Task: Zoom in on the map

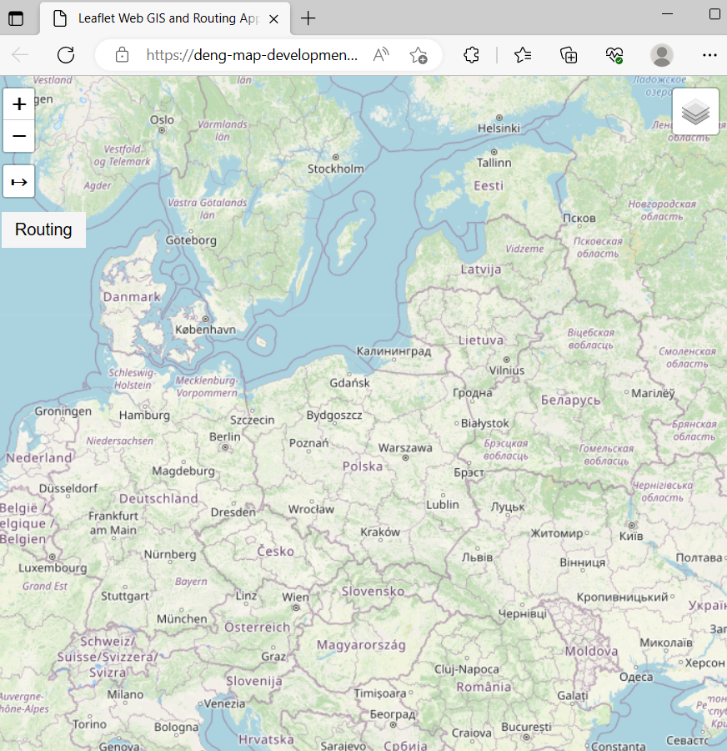Action: pos(18,103)
